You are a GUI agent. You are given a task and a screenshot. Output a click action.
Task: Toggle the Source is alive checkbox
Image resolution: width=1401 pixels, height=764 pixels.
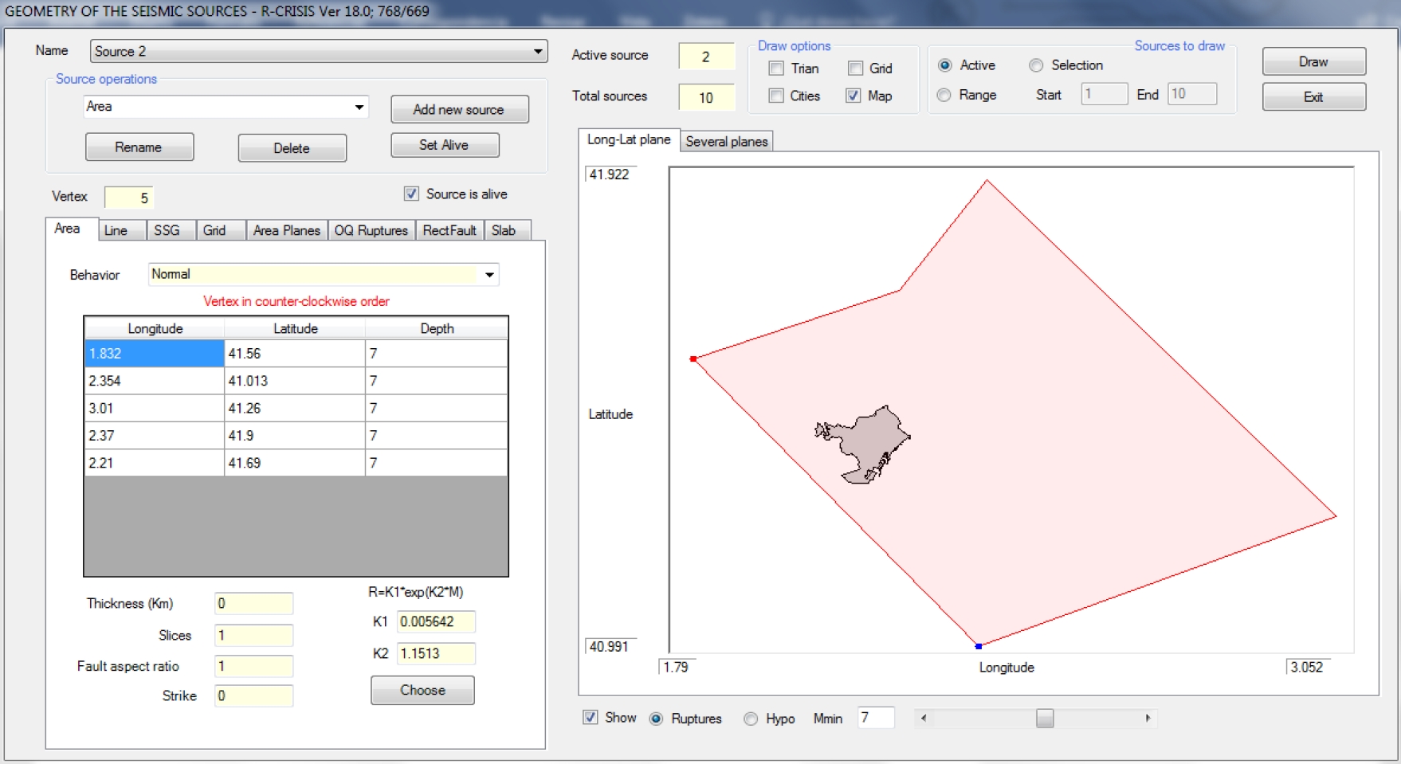click(x=412, y=194)
